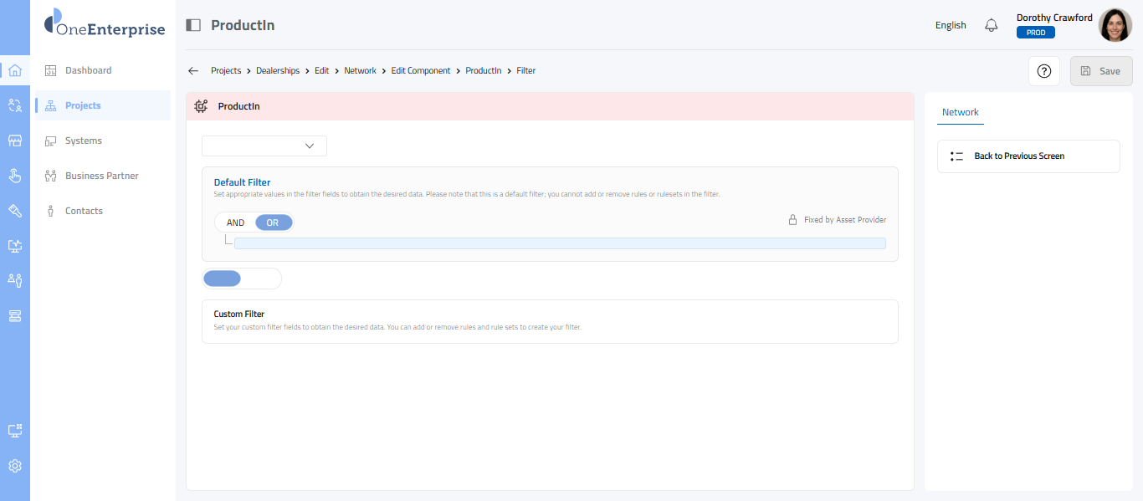
Task: Toggle the blank pill switch above Custom Filter
Action: click(x=242, y=279)
